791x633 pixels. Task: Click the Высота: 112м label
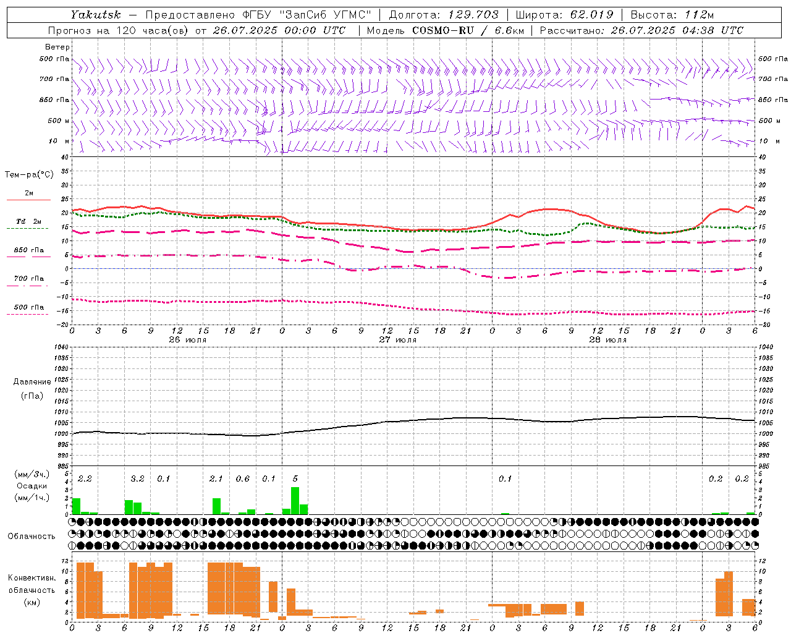pos(672,15)
